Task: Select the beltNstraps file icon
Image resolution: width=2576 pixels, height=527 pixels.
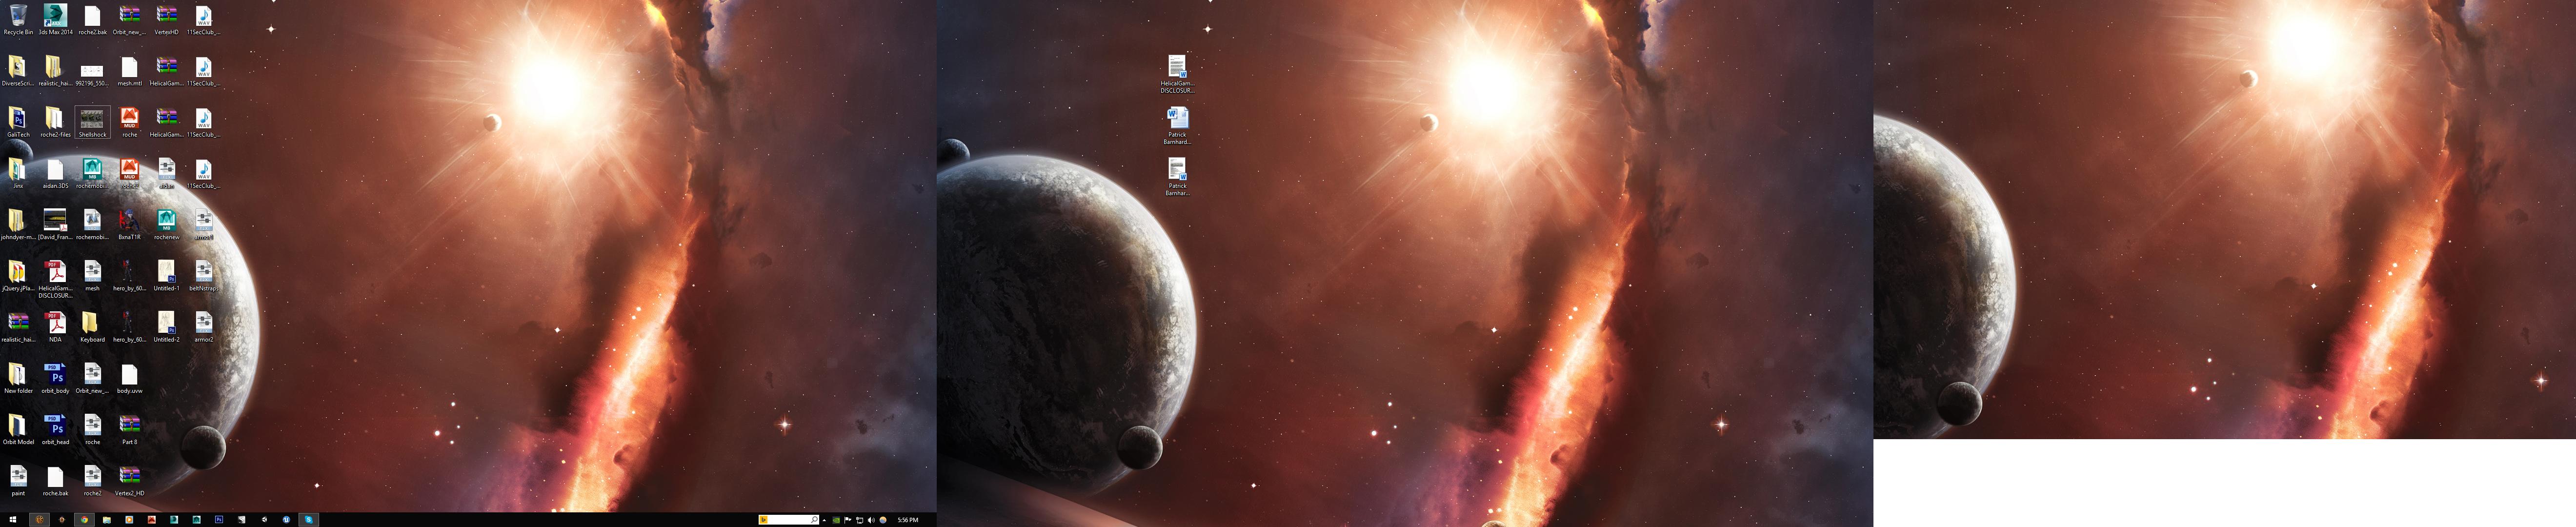Action: 203,275
